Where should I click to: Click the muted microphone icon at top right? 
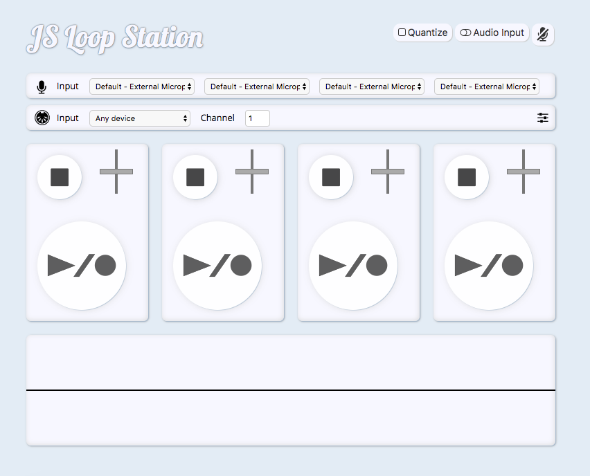coord(543,33)
